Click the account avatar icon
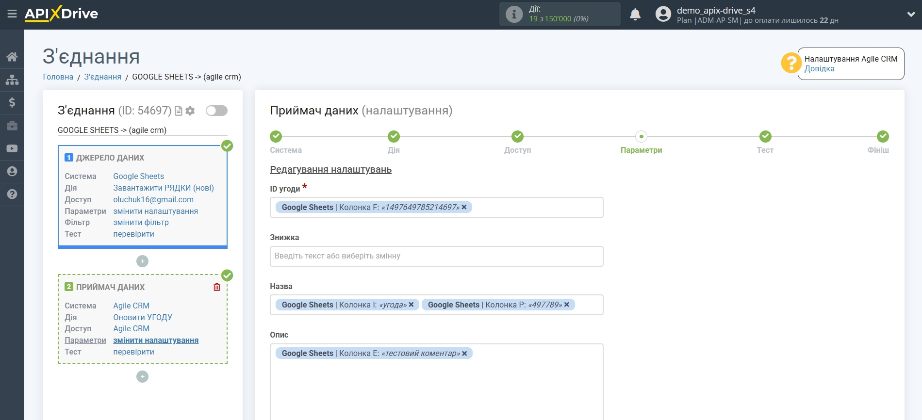This screenshot has width=922, height=420. (x=663, y=14)
